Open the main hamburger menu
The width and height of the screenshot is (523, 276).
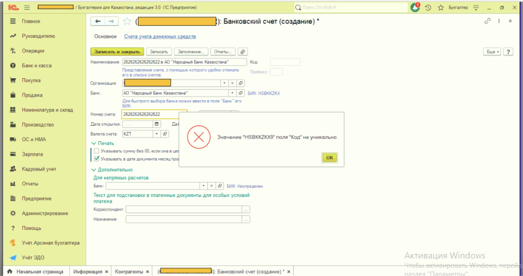(x=27, y=8)
